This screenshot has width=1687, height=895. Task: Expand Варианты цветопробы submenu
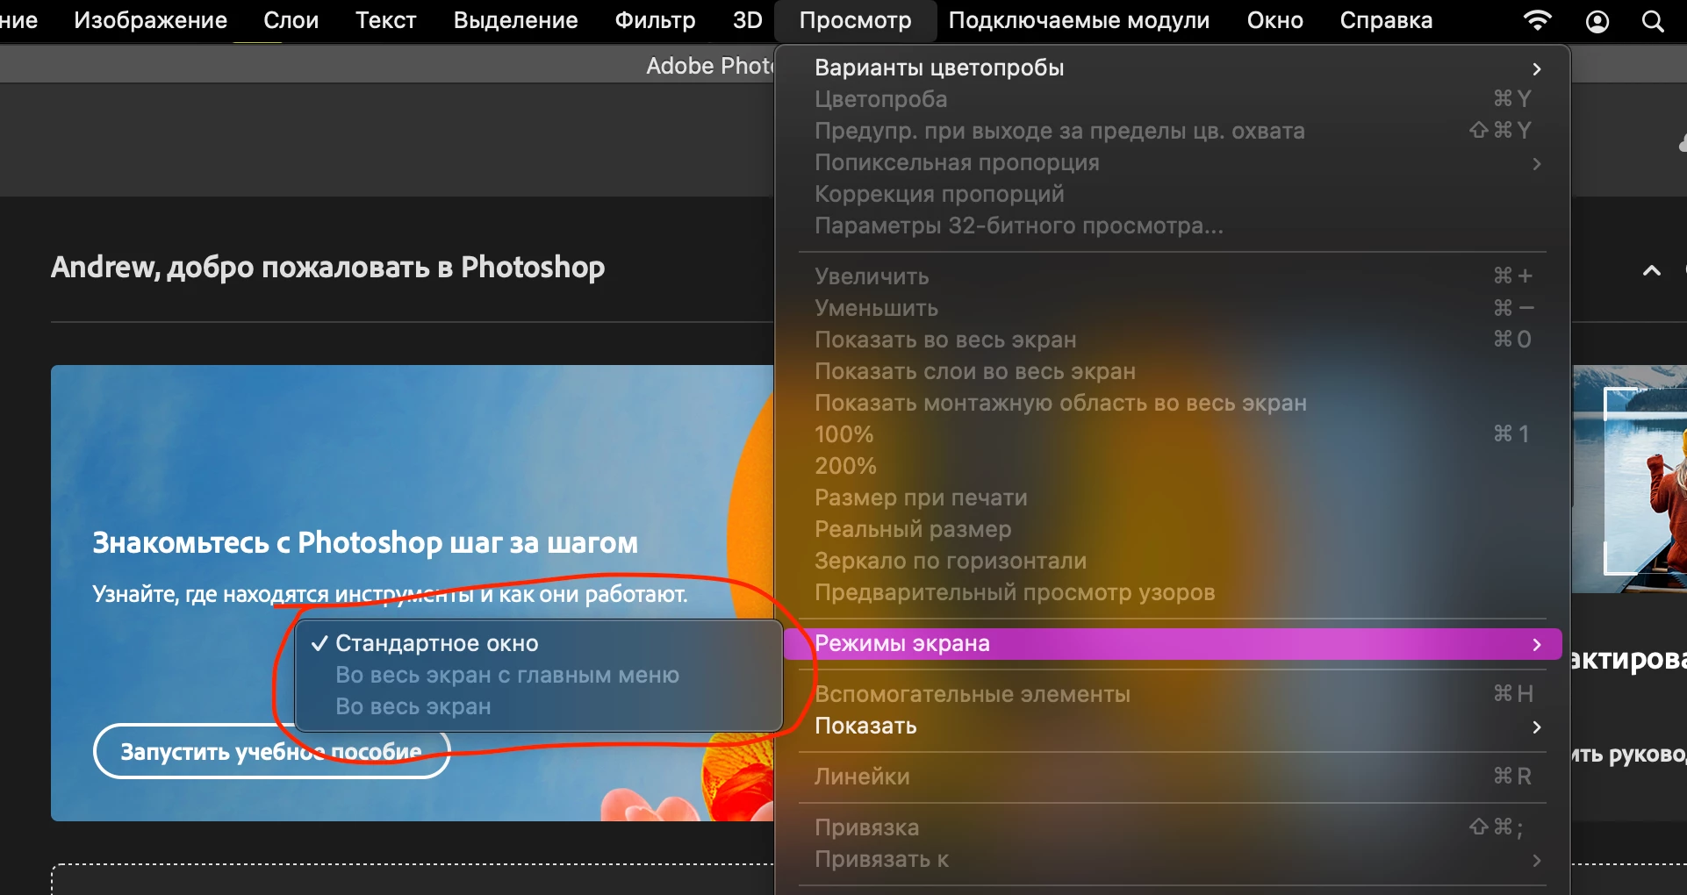[1172, 68]
